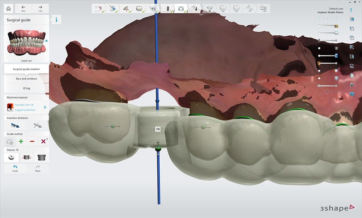The image size is (362, 218).
Task: Open the info panel icon
Action: pos(56,20)
